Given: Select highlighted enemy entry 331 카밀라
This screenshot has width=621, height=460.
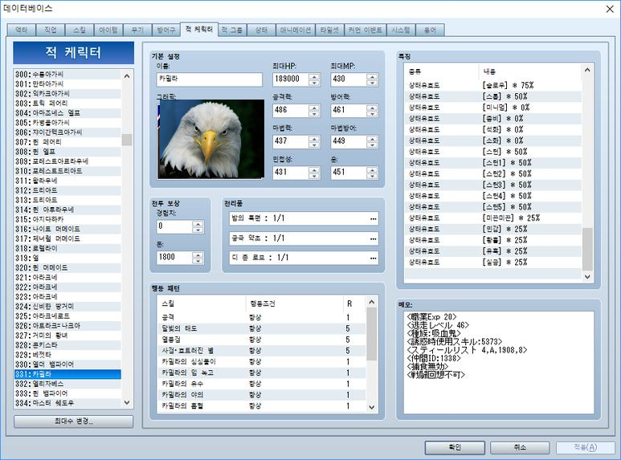Looking at the screenshot, I should point(67,374).
